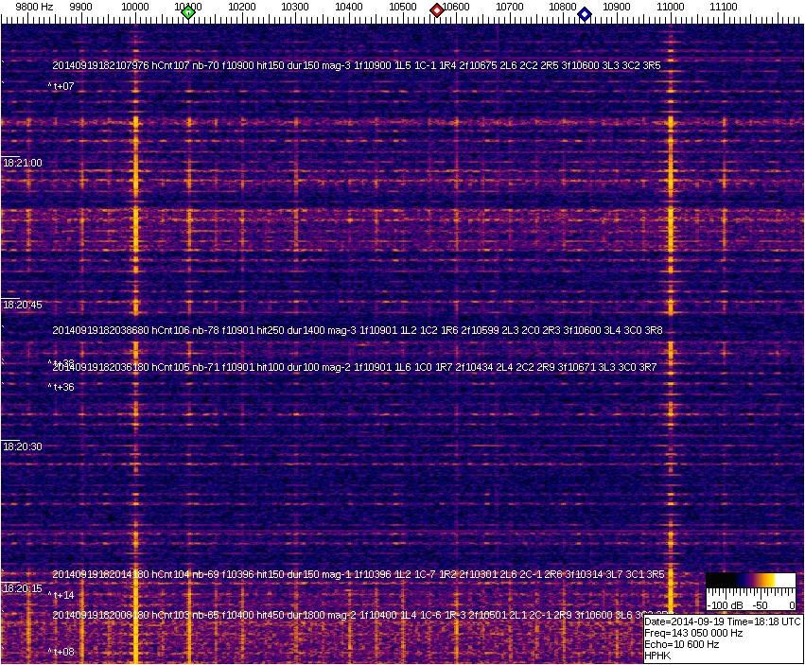The width and height of the screenshot is (805, 665).
Task: Click the 18:21:00 time axis label
Action: [x=23, y=163]
